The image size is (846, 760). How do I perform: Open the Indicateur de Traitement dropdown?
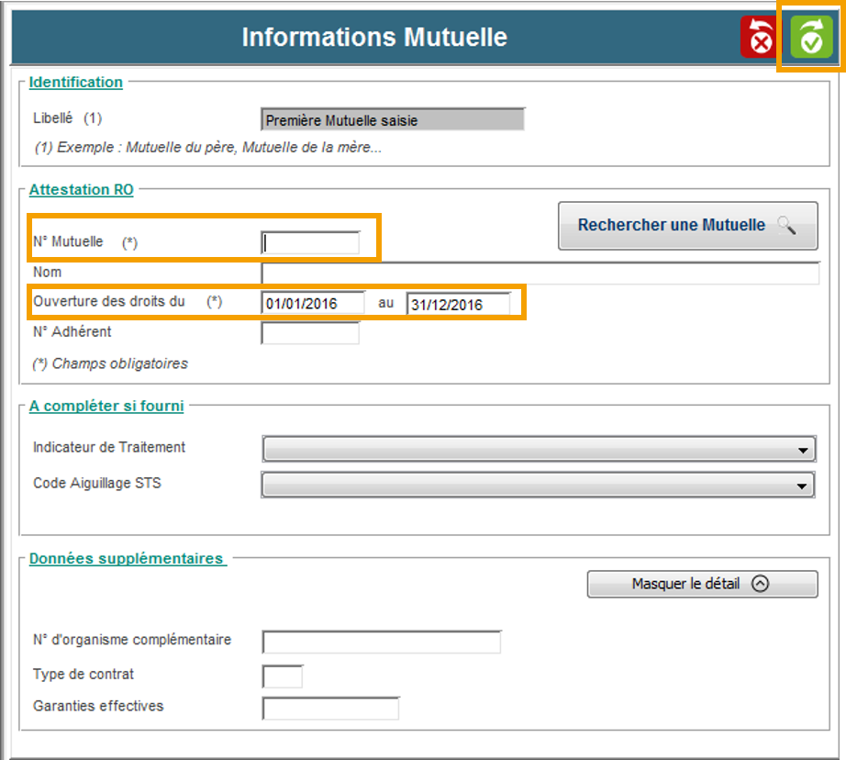[539, 449]
